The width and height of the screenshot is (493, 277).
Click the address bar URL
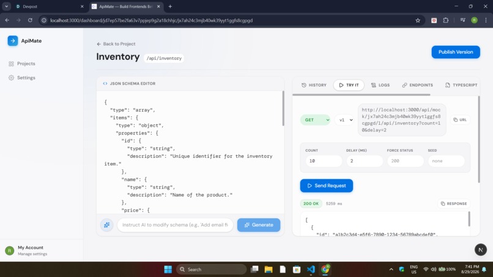pyautogui.click(x=151, y=20)
